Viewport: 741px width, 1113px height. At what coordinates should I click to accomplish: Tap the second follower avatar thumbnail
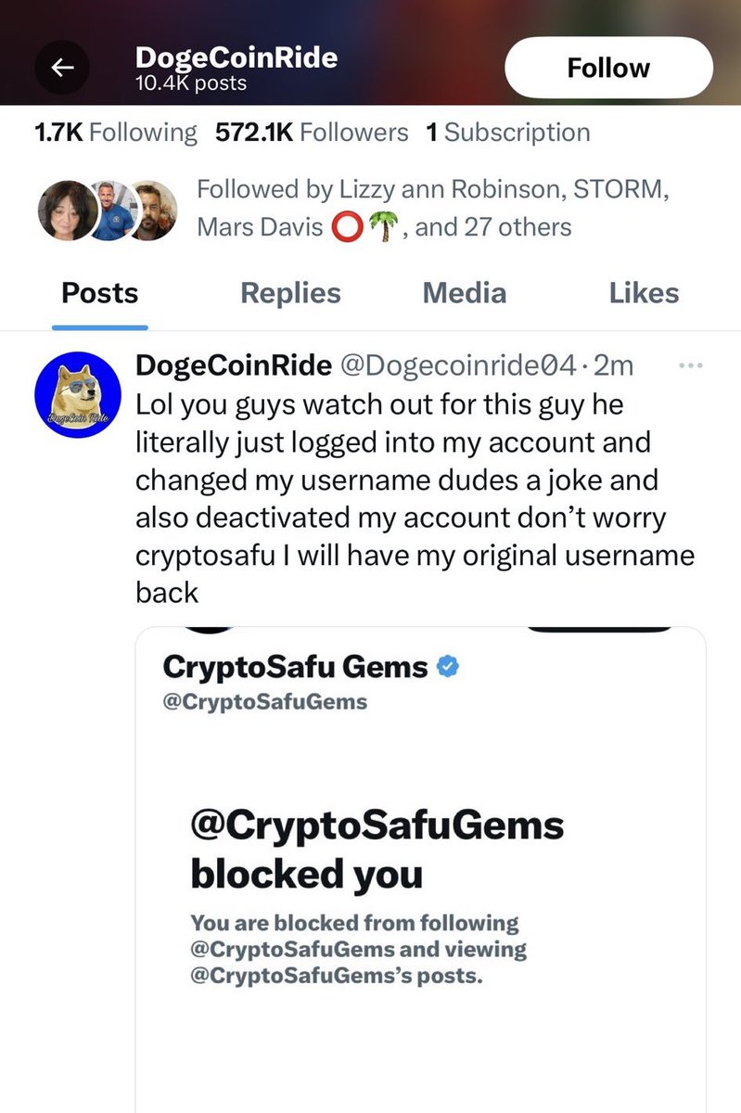pos(108,209)
